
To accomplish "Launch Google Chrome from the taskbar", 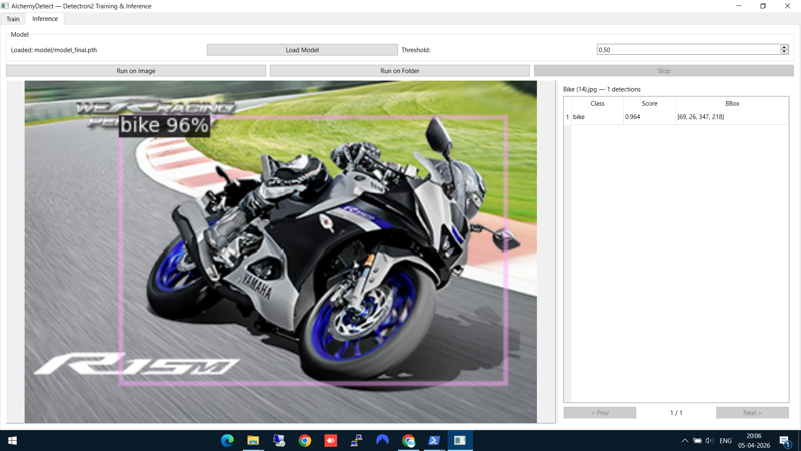I will click(x=305, y=441).
